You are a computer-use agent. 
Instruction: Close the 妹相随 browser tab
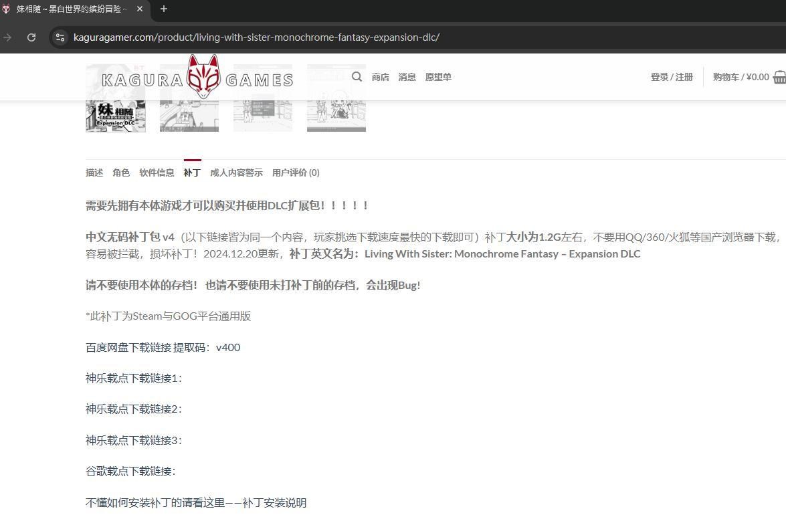[140, 9]
